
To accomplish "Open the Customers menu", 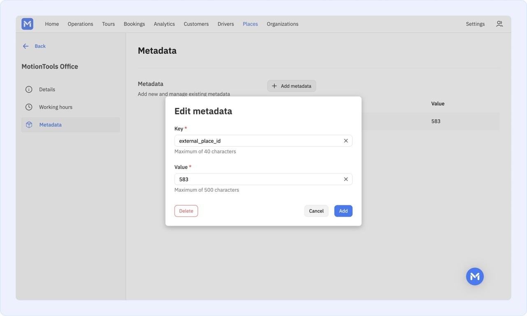I will coord(196,24).
